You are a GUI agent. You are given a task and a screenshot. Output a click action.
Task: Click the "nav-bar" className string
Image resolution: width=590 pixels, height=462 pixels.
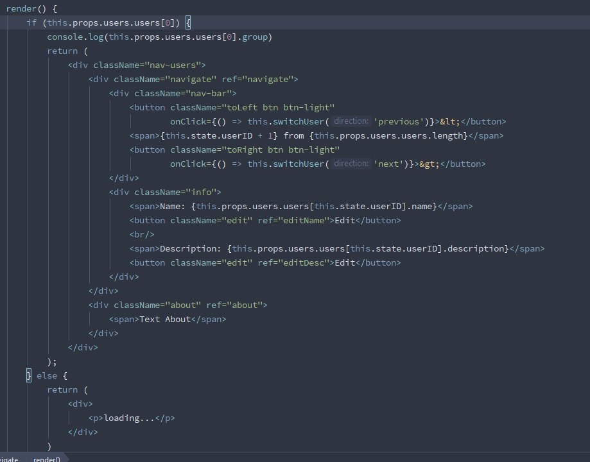(x=209, y=93)
